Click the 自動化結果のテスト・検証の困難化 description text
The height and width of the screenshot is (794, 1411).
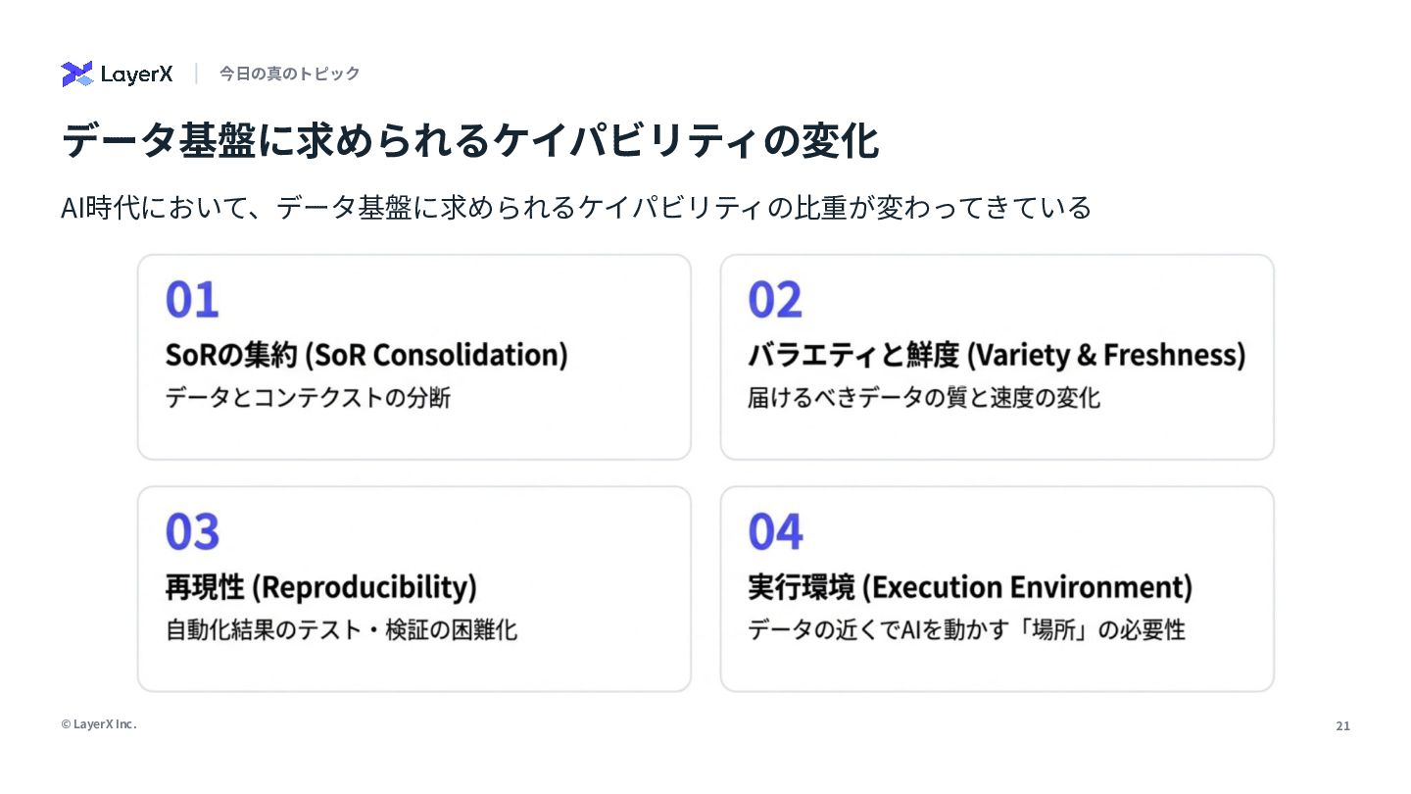point(341,629)
